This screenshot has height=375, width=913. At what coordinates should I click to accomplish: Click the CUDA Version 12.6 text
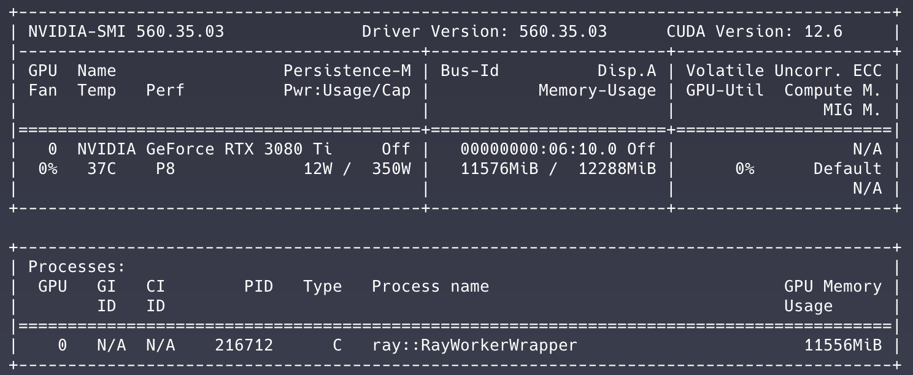coord(754,32)
